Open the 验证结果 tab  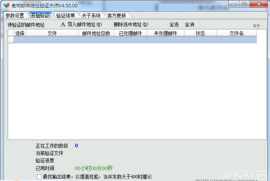click(x=66, y=15)
